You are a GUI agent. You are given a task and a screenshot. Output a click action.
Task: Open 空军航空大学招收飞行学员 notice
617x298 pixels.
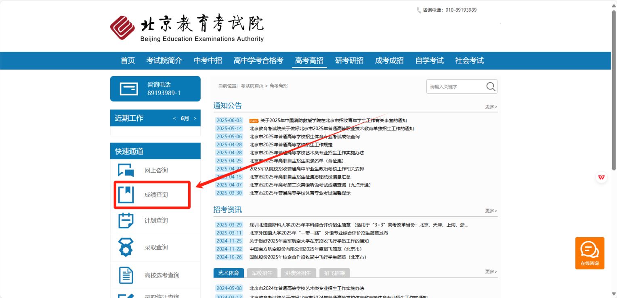[309, 241]
